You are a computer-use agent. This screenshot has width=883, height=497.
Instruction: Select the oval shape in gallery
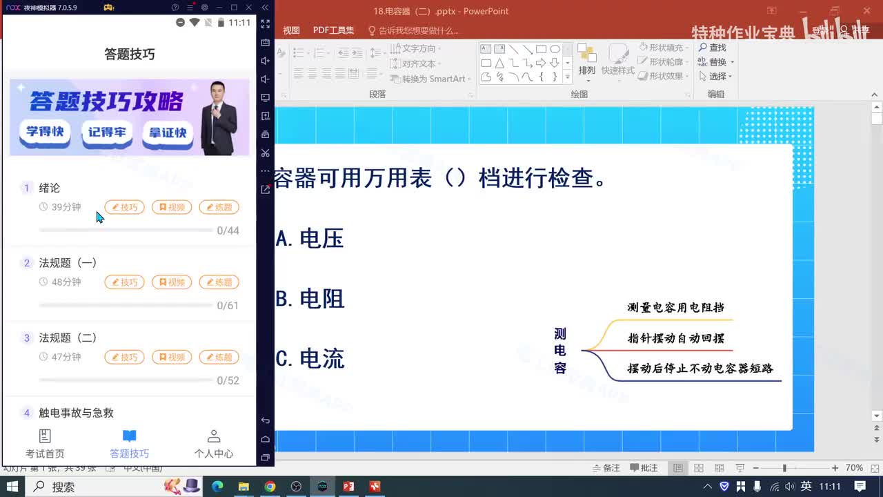click(x=555, y=49)
